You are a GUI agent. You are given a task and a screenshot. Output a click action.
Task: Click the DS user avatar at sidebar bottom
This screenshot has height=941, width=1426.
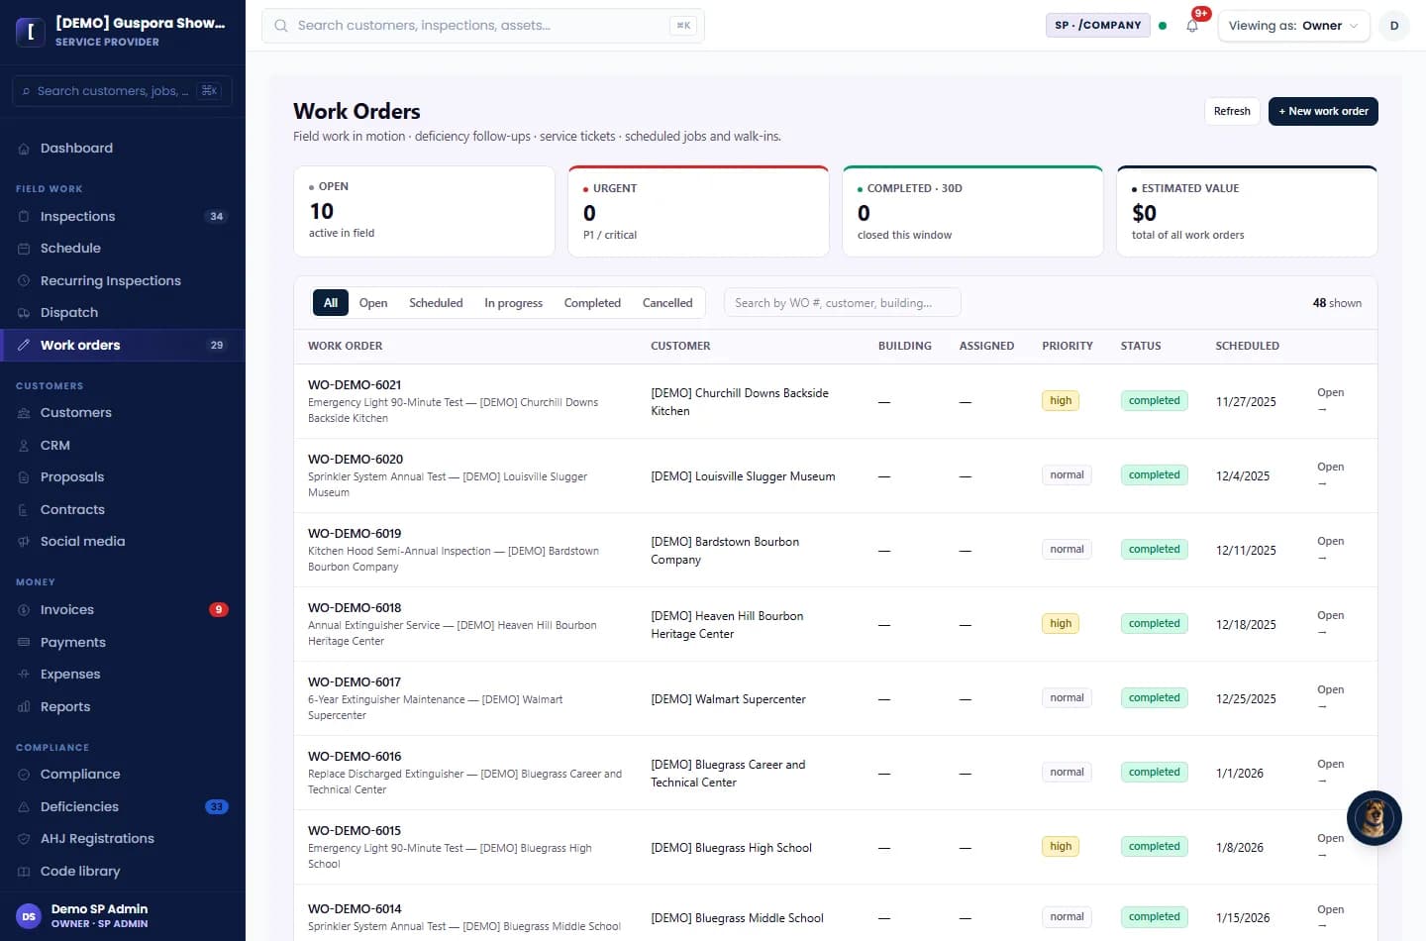[x=29, y=916]
